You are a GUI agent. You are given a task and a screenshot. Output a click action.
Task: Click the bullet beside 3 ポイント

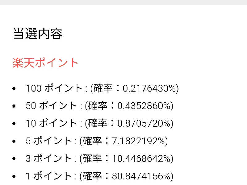coord(14,159)
